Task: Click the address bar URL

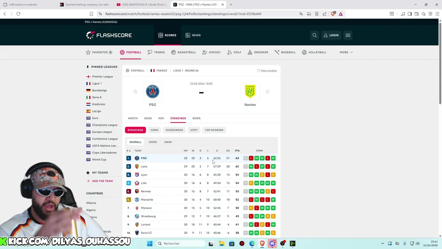Action: click(183, 14)
